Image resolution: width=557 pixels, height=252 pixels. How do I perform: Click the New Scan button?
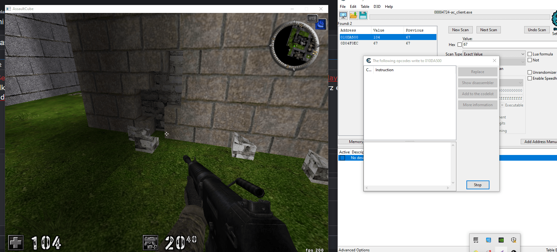coord(460,30)
